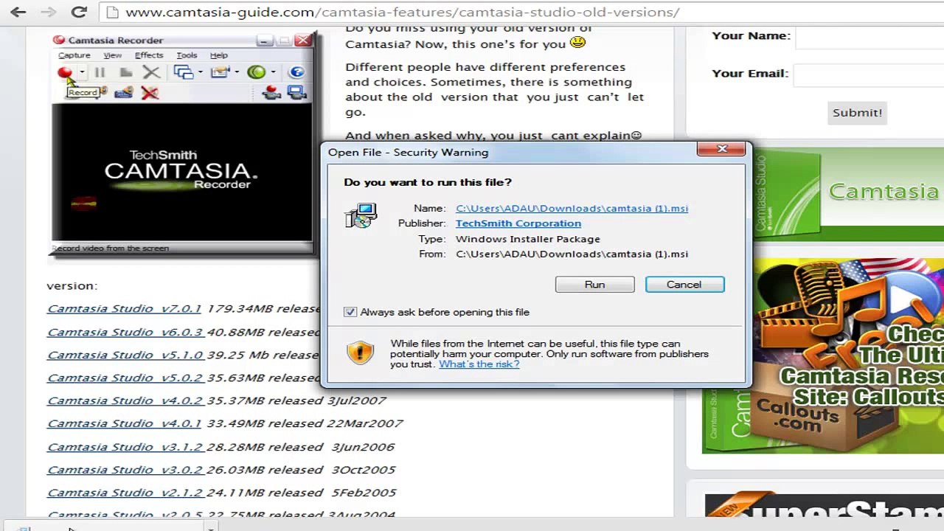Viewport: 944px width, 531px height.
Task: Open the camtasia (1).msi file name link
Action: point(572,208)
